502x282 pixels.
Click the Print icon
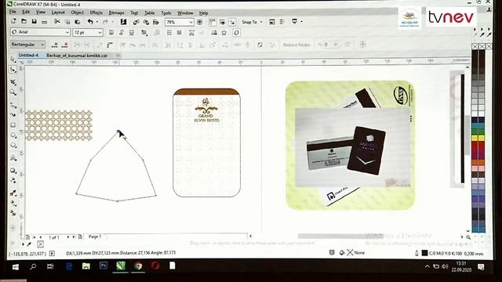(x=45, y=22)
